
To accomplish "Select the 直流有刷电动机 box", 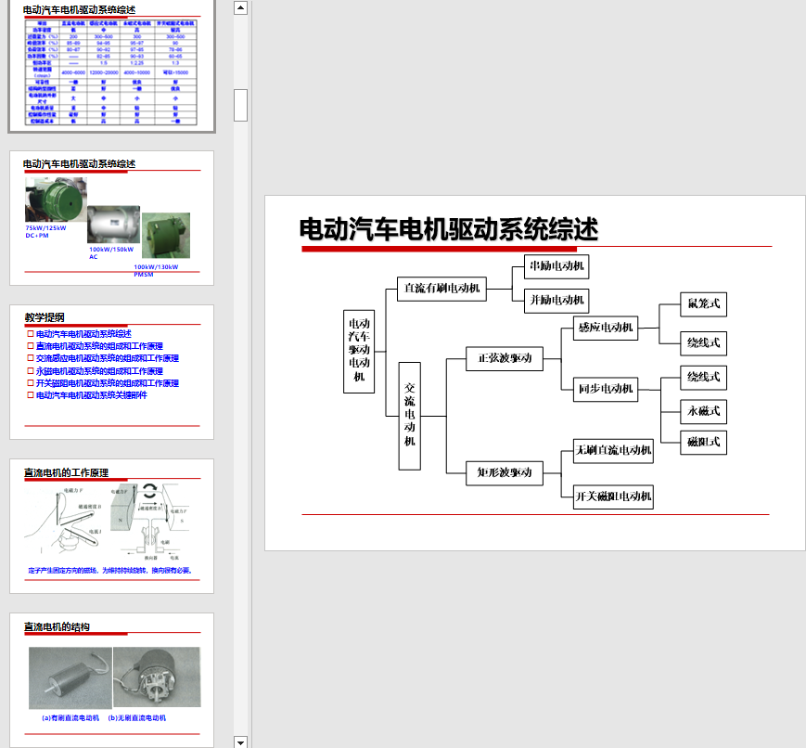I will [x=442, y=289].
